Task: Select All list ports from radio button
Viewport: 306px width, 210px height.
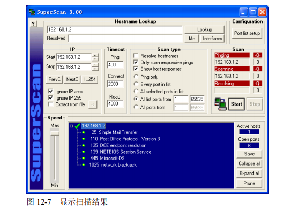Action: (136, 99)
